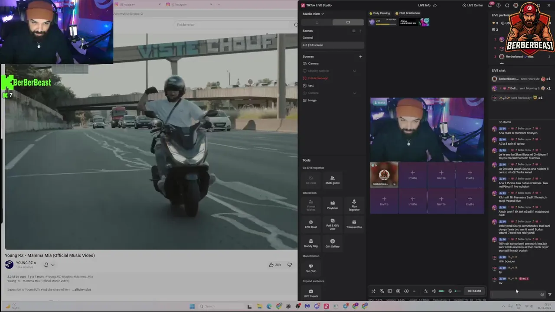Open the Playbook interaction tool
The width and height of the screenshot is (555, 312).
point(333,205)
